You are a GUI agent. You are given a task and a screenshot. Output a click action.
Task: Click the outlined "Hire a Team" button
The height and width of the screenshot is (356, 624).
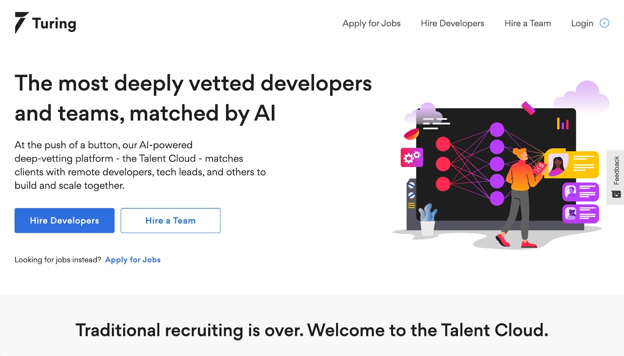[x=170, y=220]
